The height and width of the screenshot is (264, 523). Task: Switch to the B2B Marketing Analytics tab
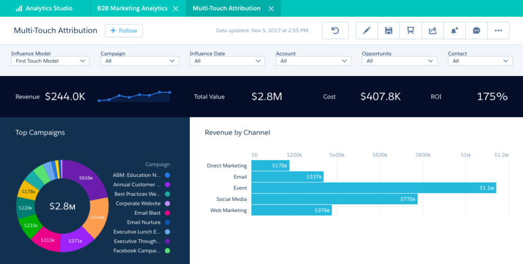coord(132,8)
